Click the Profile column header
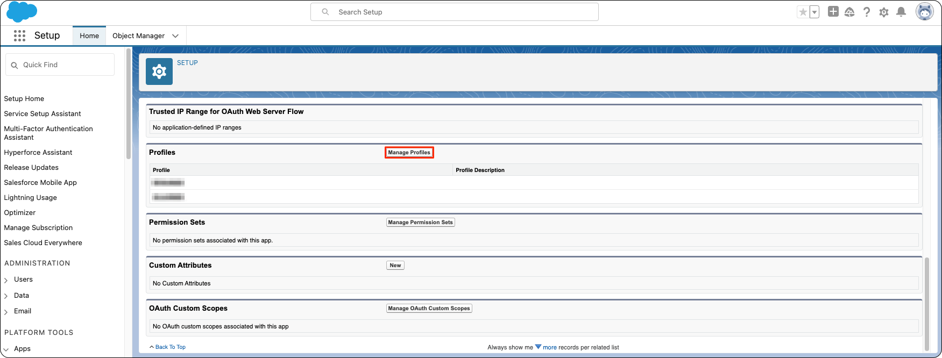The image size is (942, 358). [161, 170]
